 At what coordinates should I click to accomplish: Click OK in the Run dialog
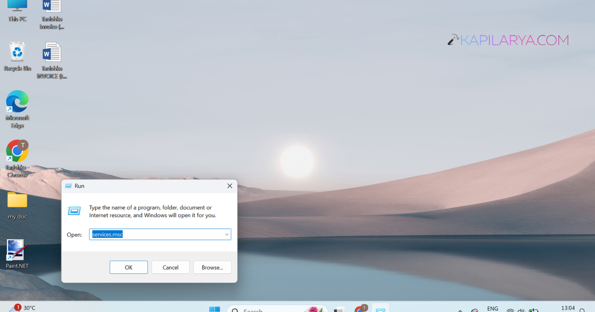tap(129, 267)
